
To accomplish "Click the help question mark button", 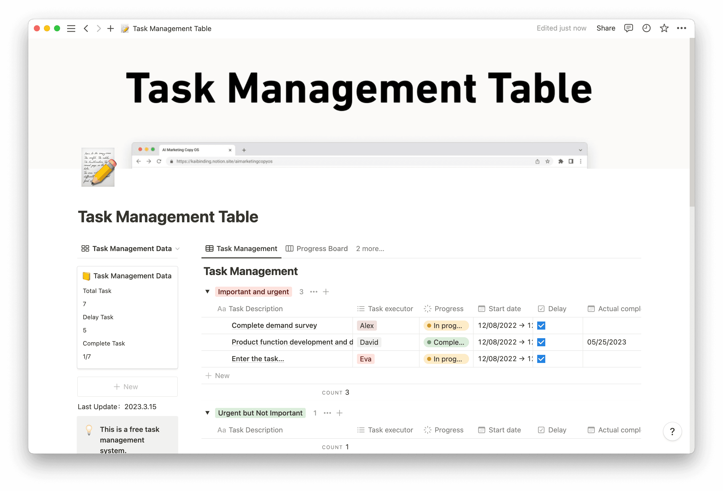I will pos(672,432).
